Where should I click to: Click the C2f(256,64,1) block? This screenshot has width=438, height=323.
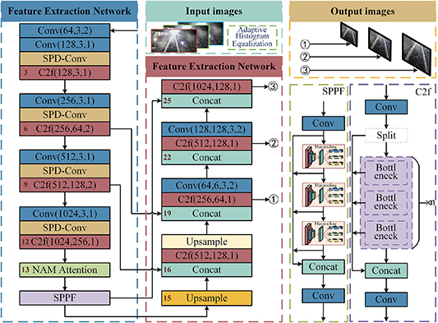click(207, 200)
